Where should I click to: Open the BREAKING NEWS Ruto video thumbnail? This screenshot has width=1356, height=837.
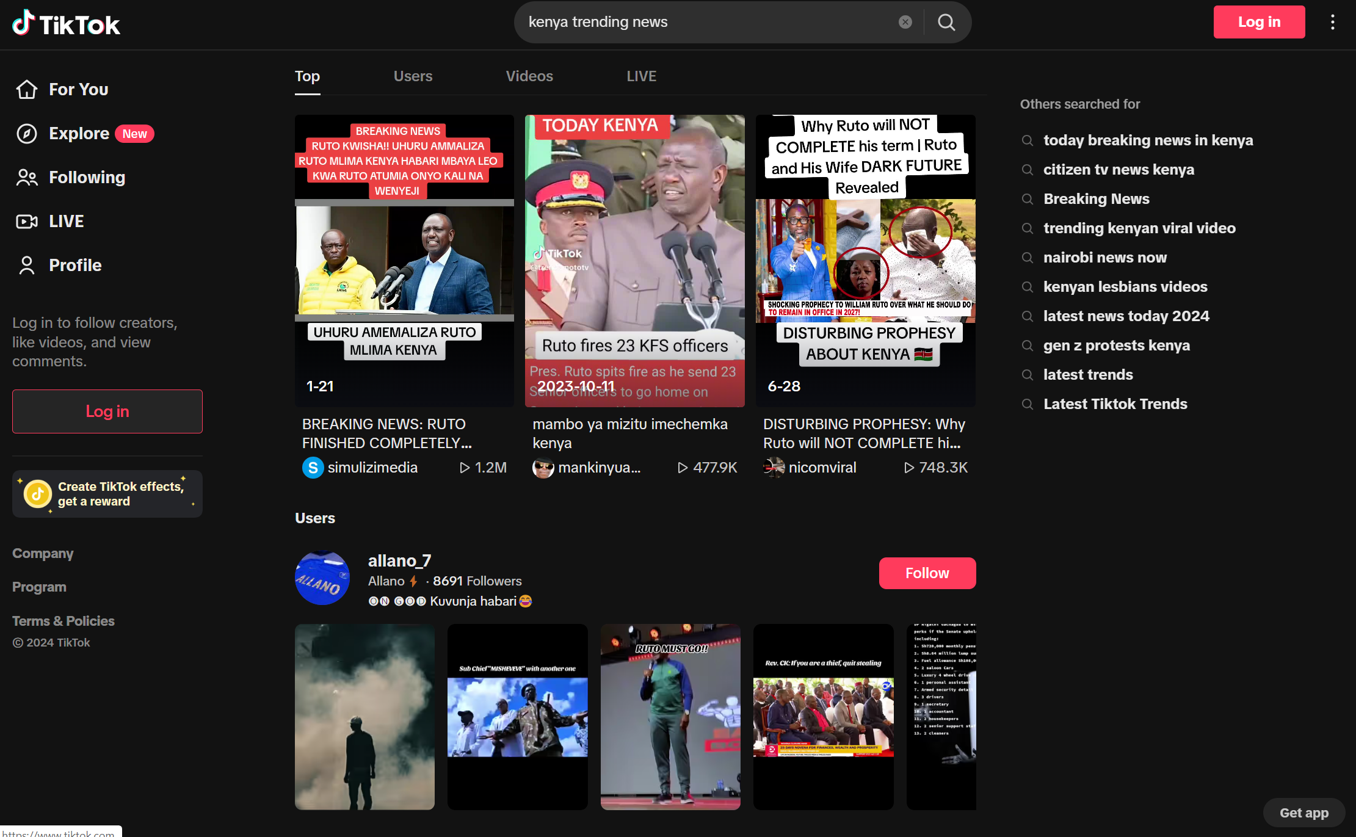[404, 261]
